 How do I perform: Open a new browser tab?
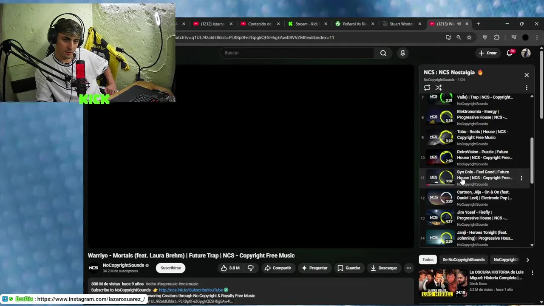[x=478, y=24]
